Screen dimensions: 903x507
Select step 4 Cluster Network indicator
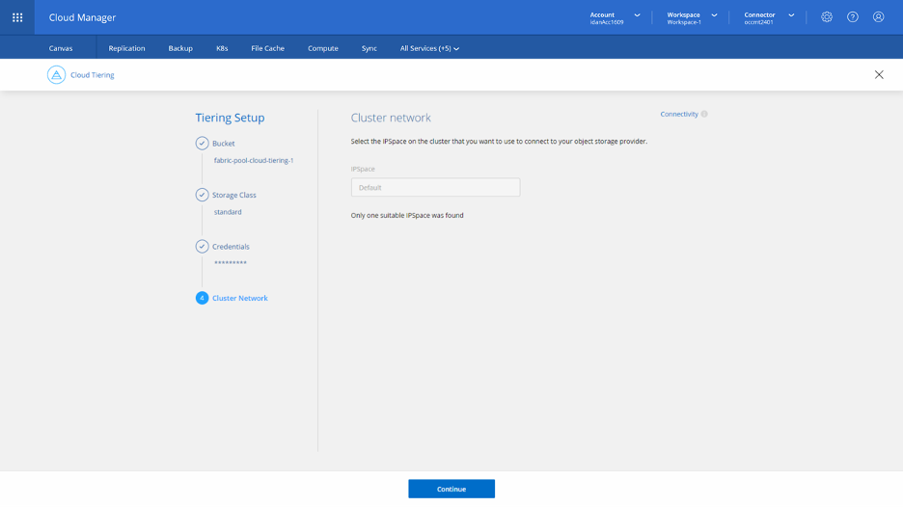pos(202,298)
